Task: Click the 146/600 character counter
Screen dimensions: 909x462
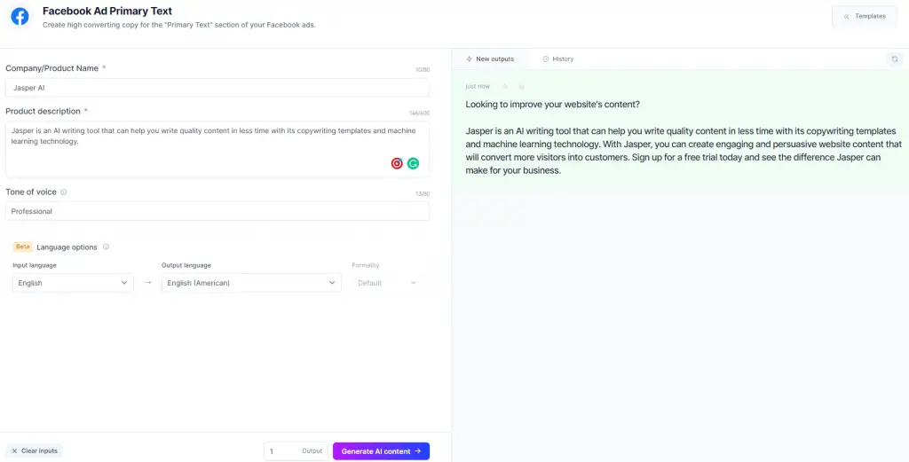Action: point(419,113)
